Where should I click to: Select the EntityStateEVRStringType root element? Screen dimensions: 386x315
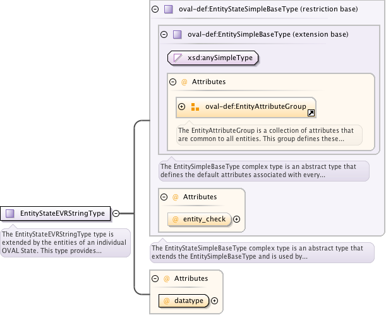pyautogui.click(x=62, y=214)
